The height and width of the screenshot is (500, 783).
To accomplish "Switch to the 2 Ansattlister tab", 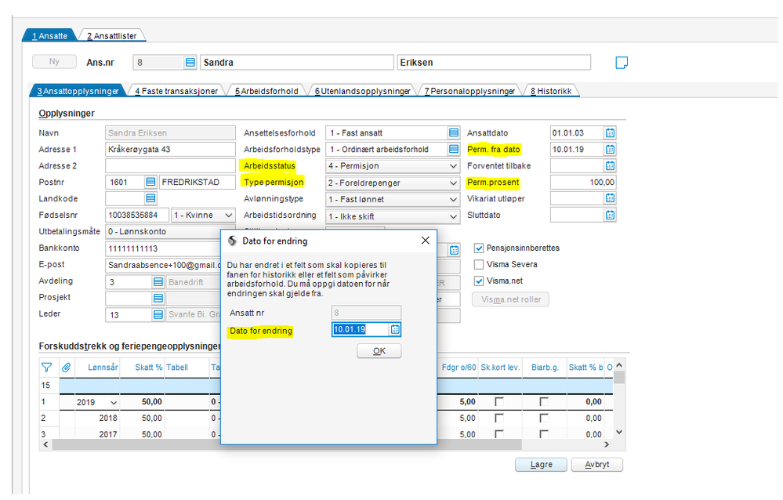I will click(112, 36).
